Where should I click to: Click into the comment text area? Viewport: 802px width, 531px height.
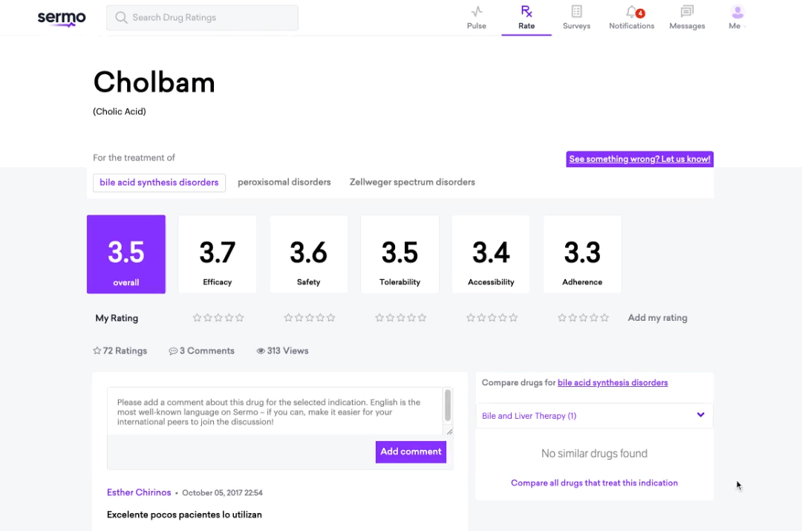pos(275,412)
